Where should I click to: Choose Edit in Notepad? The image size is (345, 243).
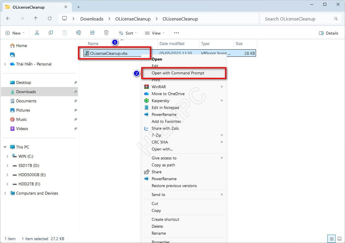pos(184,108)
